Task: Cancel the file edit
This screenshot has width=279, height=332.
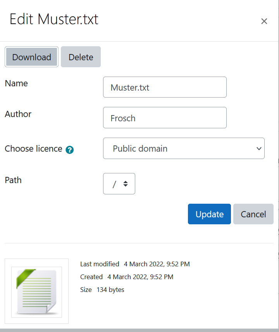Action: (x=253, y=214)
